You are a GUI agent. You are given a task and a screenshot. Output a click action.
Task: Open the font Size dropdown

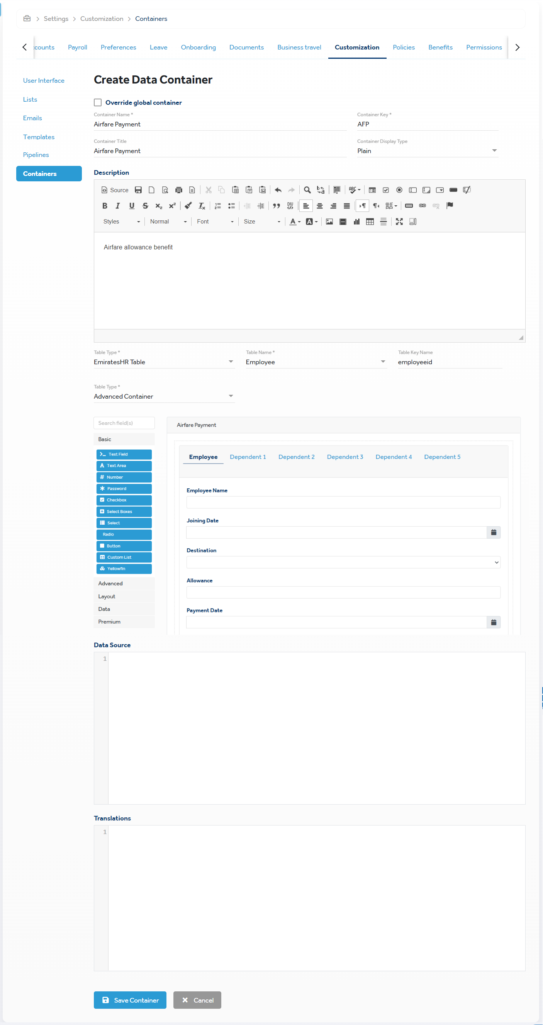pos(261,222)
